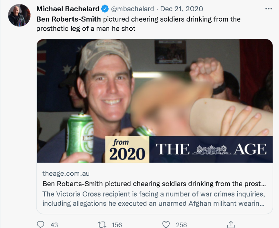
Task: Open the tweet's three-dot more menu
Action: [x=268, y=8]
